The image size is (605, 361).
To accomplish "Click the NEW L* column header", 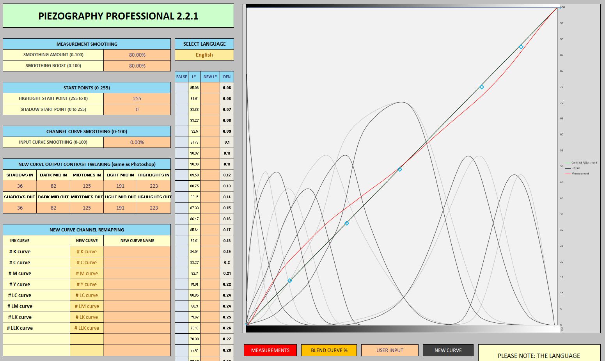I will pos(210,77).
